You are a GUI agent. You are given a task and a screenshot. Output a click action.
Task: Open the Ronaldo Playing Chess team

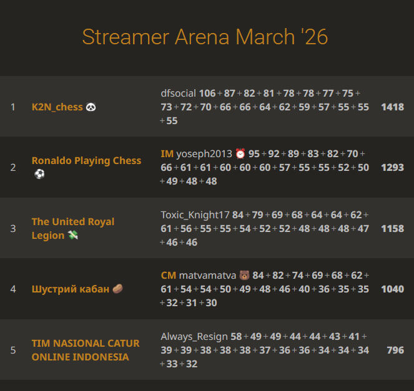tap(86, 160)
